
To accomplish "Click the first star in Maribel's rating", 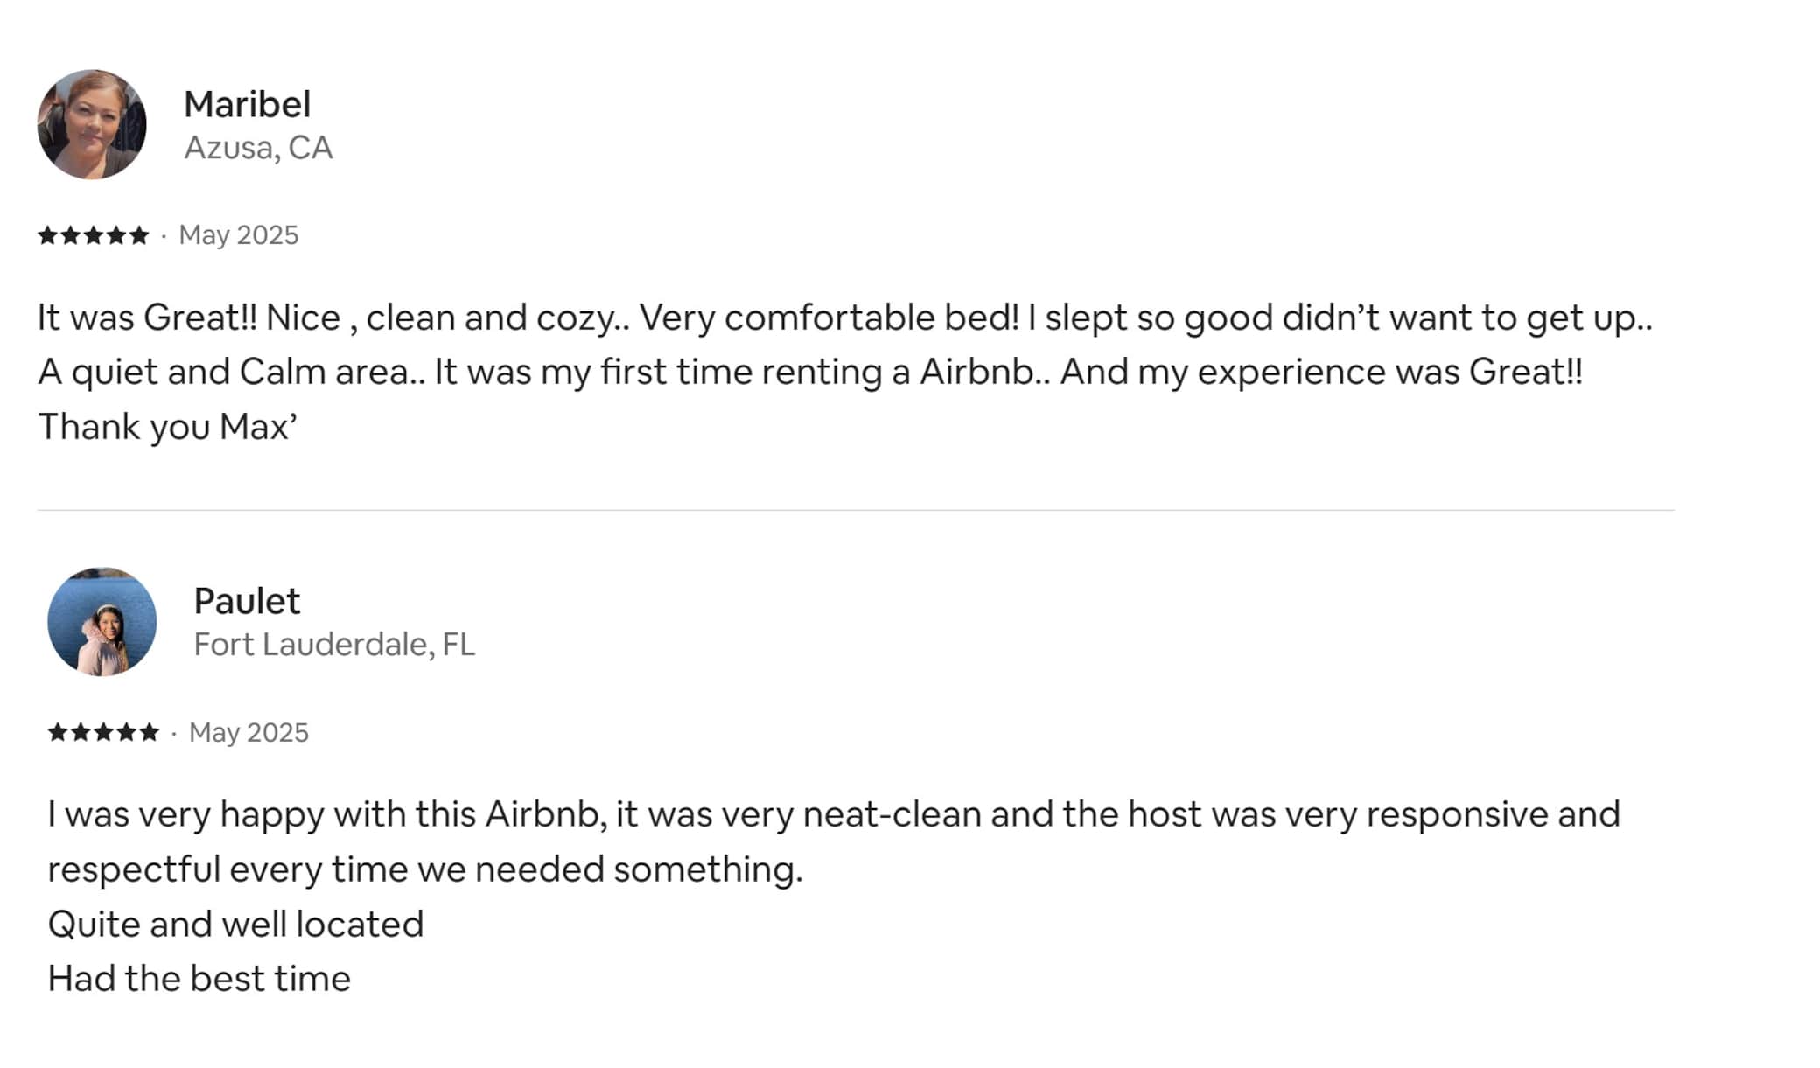I will coord(48,234).
